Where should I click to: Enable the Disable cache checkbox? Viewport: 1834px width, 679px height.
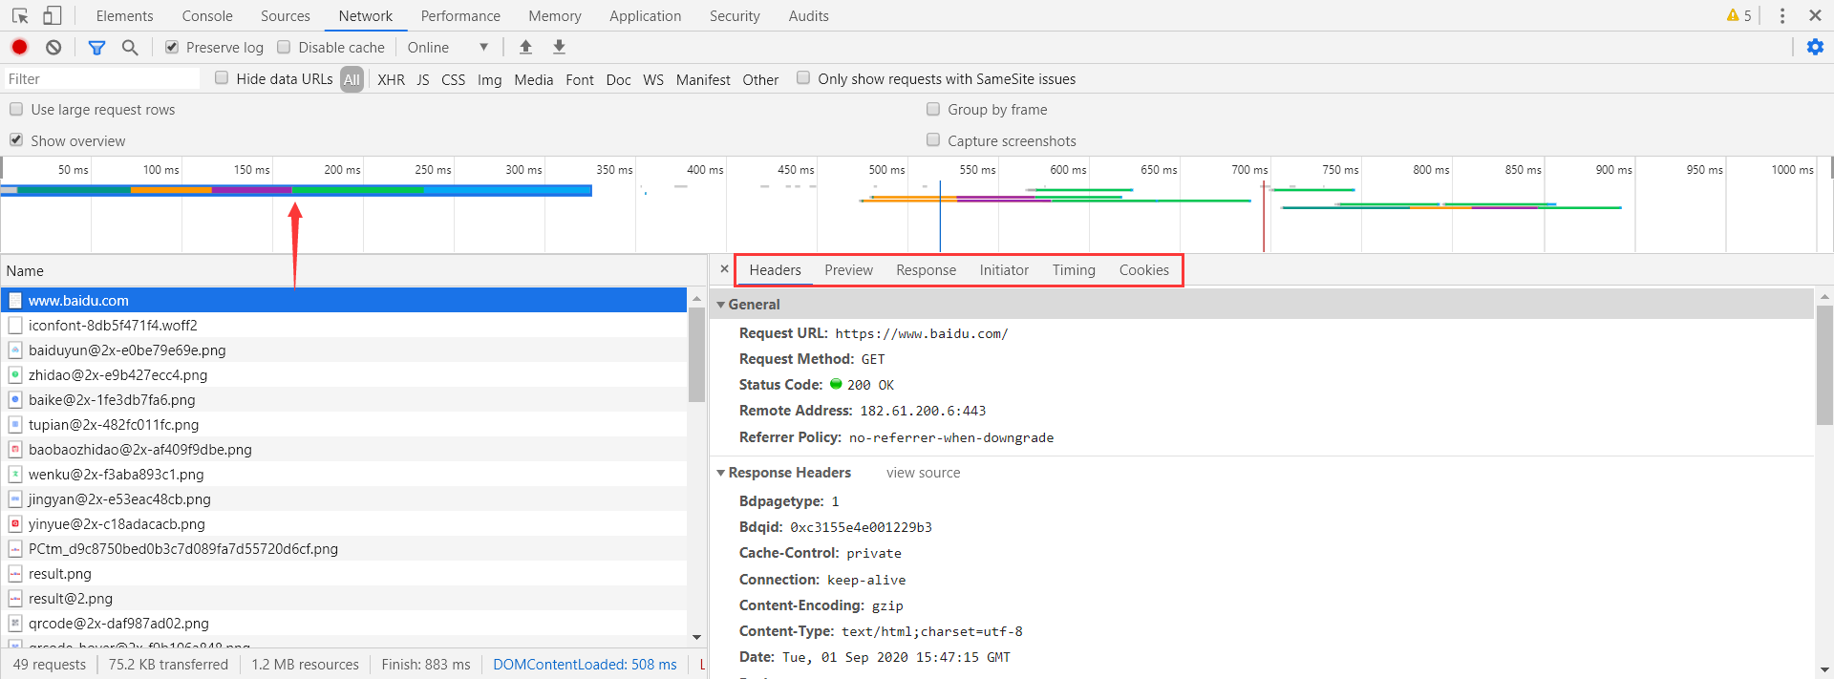pyautogui.click(x=284, y=47)
